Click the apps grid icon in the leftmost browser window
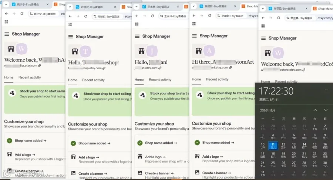The image size is (333, 180). click(6, 22)
